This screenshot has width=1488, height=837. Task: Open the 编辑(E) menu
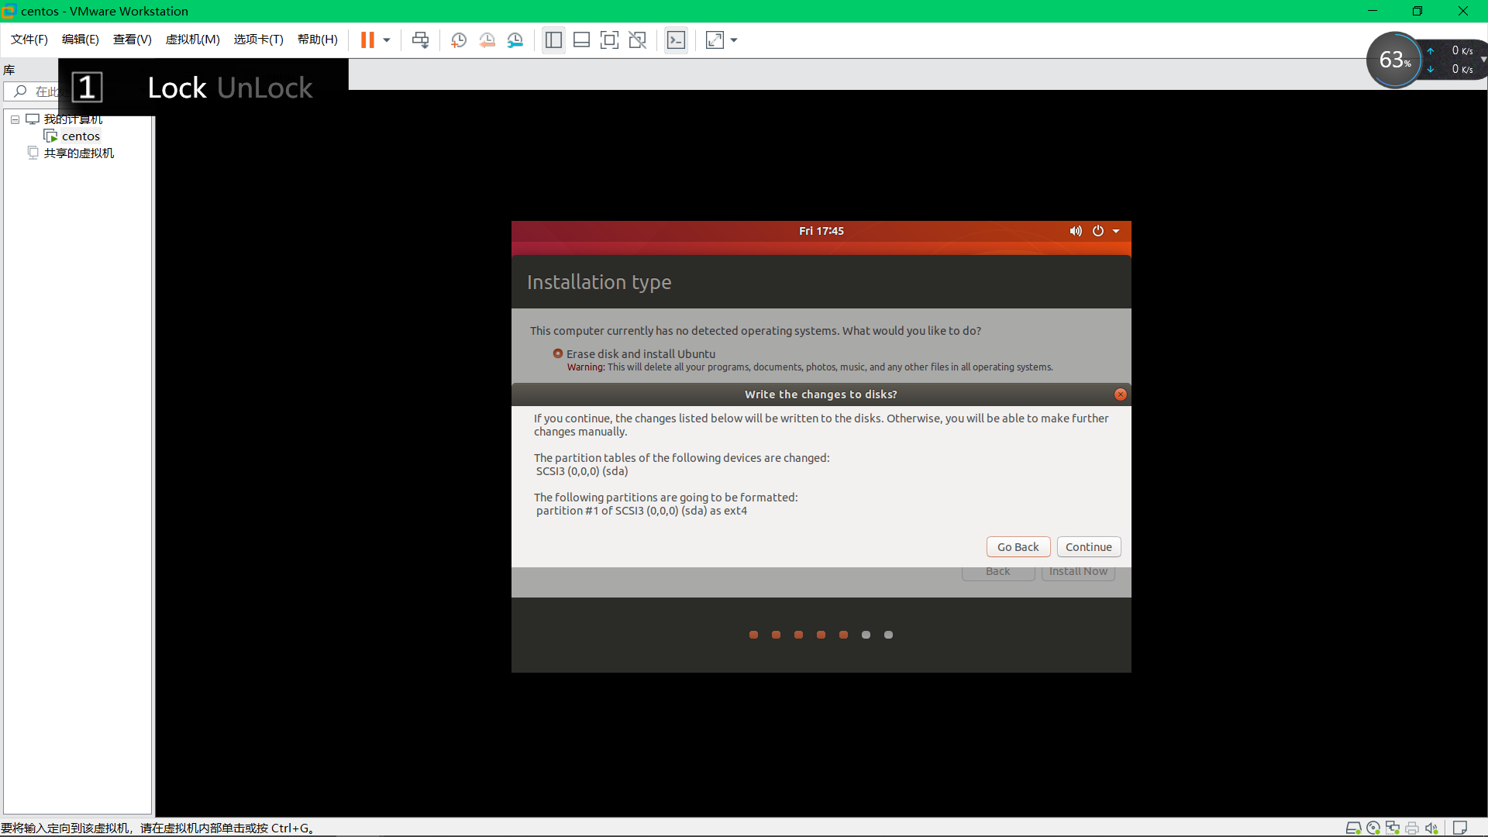tap(80, 40)
